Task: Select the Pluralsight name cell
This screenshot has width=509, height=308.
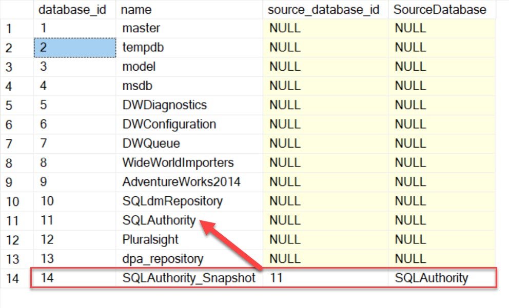Action: (x=189, y=239)
